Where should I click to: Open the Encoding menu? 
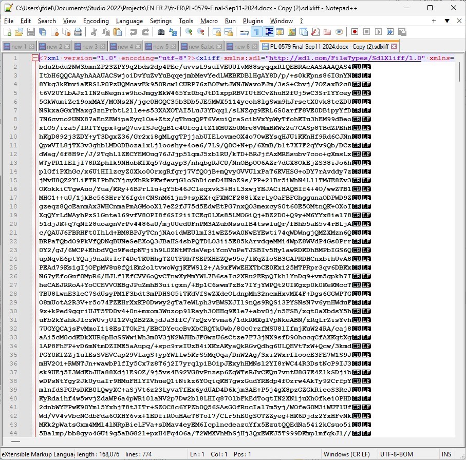click(96, 21)
